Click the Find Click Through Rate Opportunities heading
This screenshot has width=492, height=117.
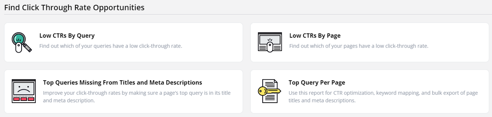(74, 7)
